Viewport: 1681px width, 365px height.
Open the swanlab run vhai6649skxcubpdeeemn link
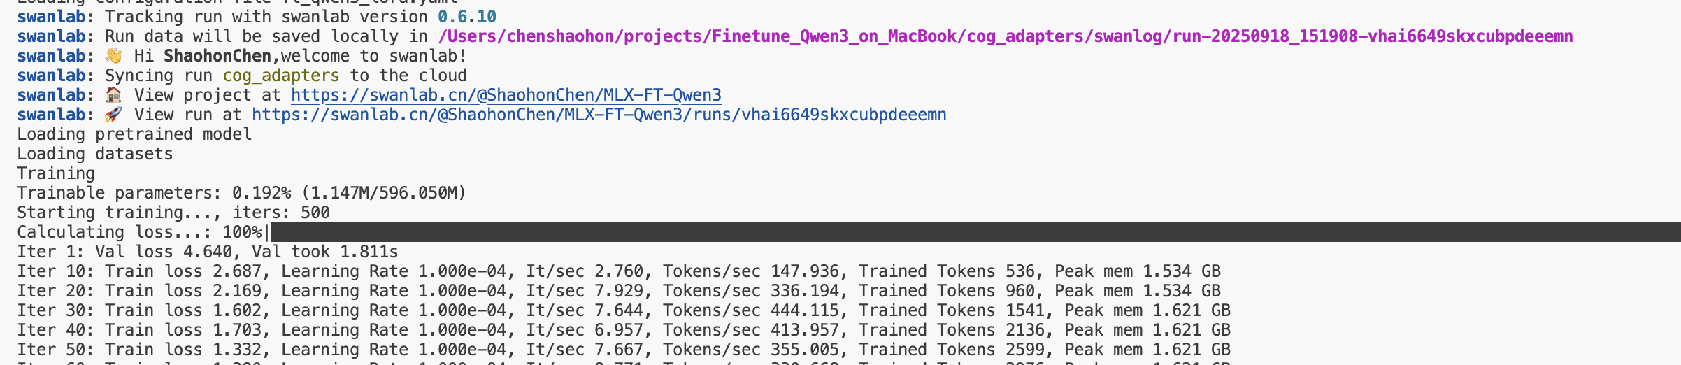599,115
